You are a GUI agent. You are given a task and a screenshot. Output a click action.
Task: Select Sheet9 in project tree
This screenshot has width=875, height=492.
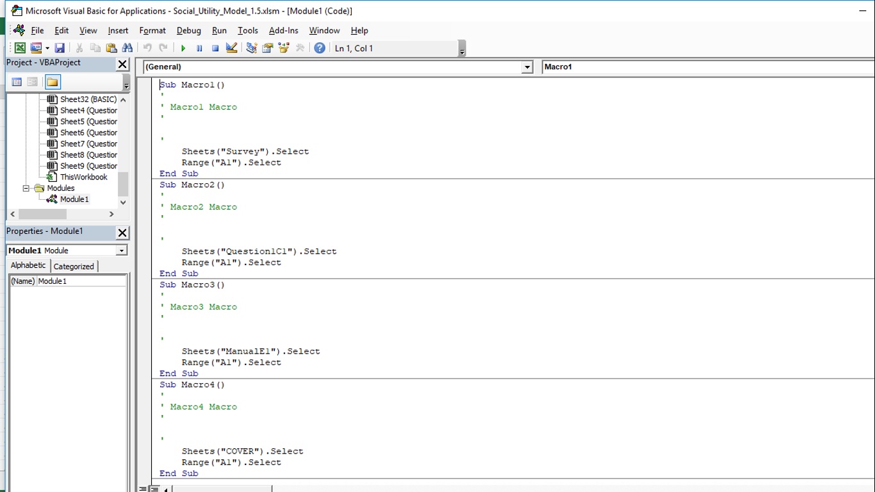coord(88,166)
